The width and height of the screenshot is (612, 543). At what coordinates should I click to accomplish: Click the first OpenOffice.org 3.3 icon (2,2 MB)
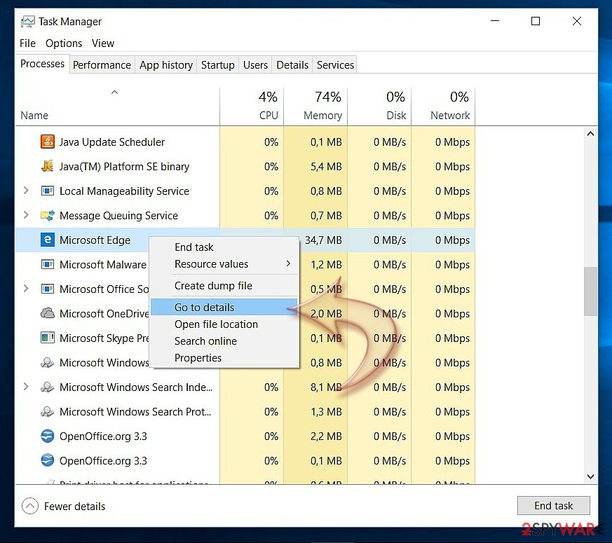coord(47,436)
